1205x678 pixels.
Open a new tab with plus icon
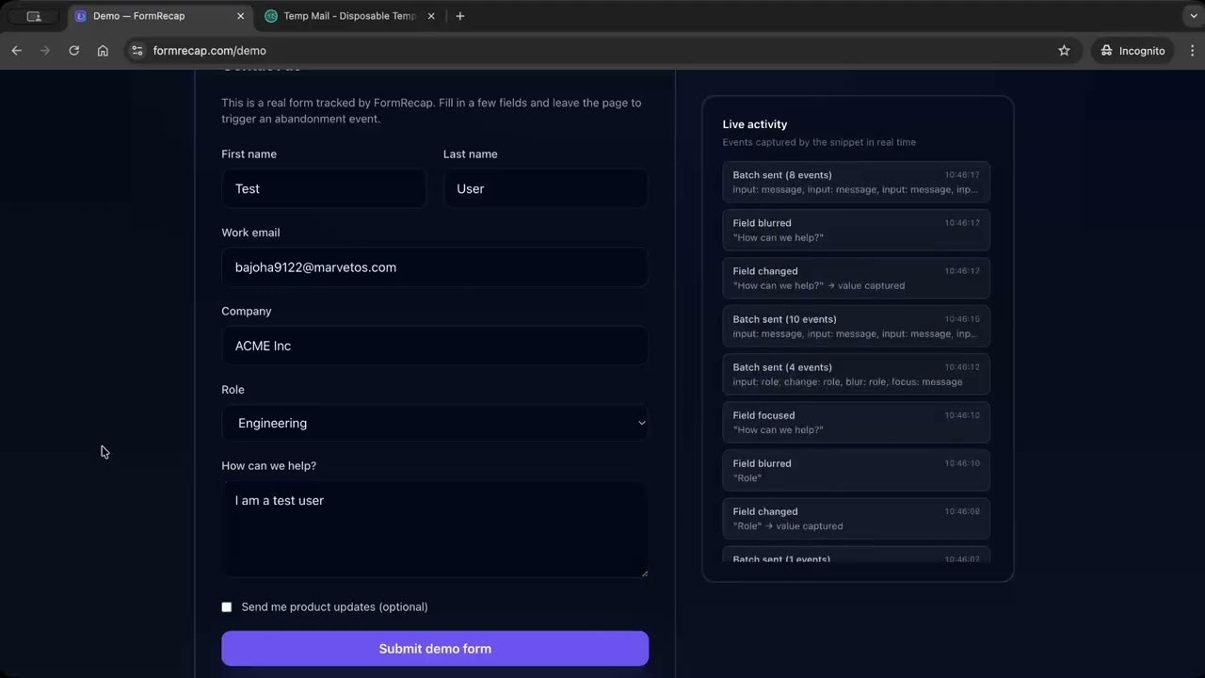pyautogui.click(x=459, y=16)
